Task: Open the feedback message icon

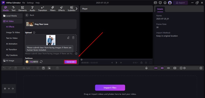Action: pos(160,3)
